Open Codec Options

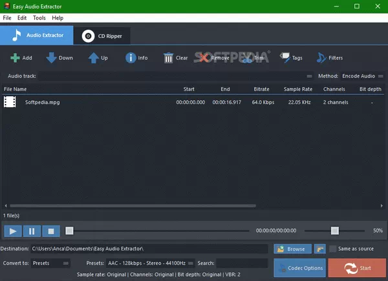(299, 268)
